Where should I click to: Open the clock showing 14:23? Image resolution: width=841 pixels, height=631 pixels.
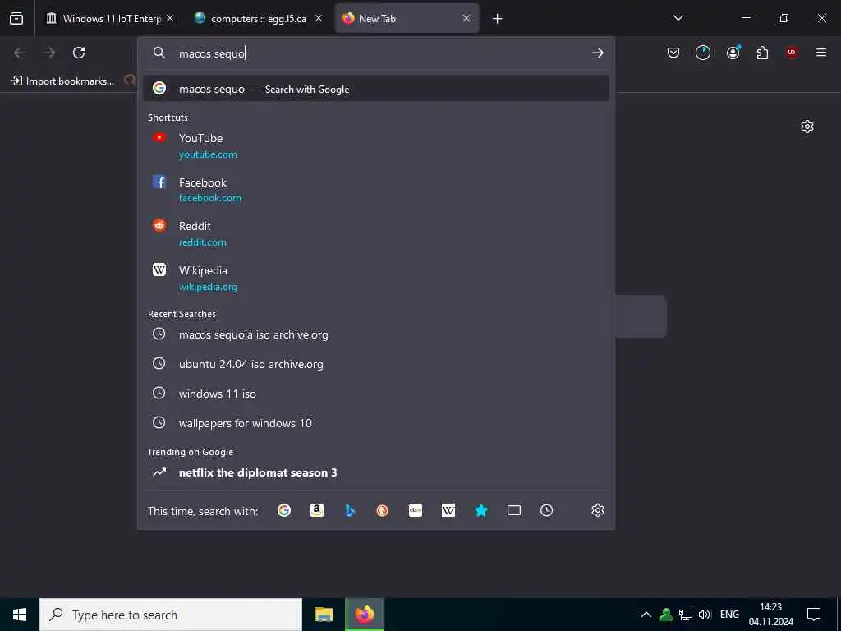pyautogui.click(x=770, y=615)
